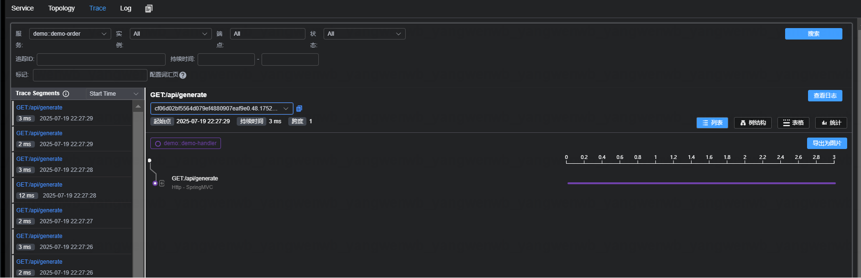The image size is (861, 278).
Task: Switch to the 表格 table view
Action: point(793,123)
